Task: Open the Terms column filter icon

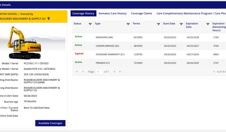Action: [158, 24]
